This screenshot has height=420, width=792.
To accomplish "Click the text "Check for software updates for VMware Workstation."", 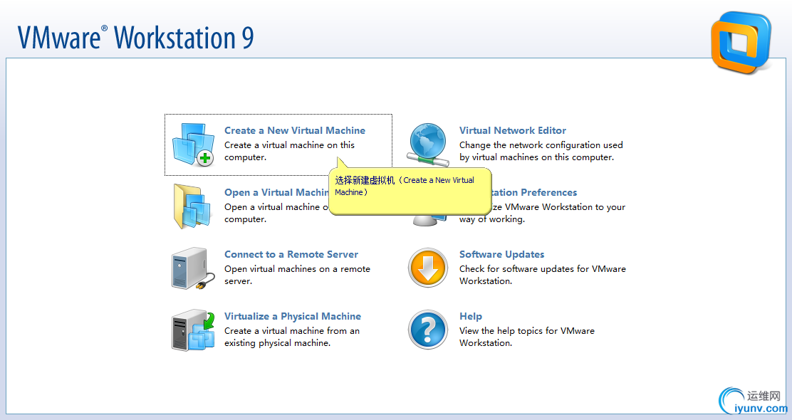I will coord(543,275).
